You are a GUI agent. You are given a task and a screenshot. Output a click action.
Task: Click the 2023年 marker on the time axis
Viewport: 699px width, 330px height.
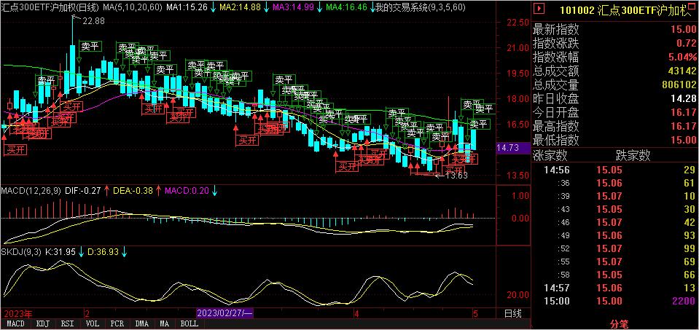pos(17,313)
